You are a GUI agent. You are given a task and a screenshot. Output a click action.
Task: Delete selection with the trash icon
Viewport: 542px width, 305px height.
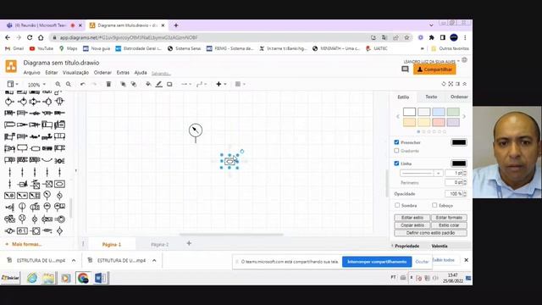pyautogui.click(x=108, y=84)
